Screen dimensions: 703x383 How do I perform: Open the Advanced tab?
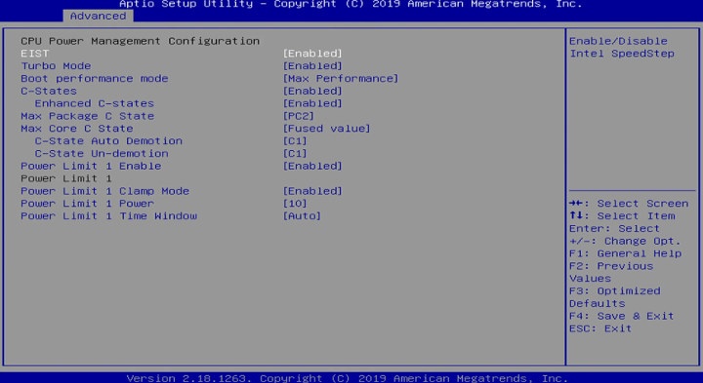tap(98, 17)
